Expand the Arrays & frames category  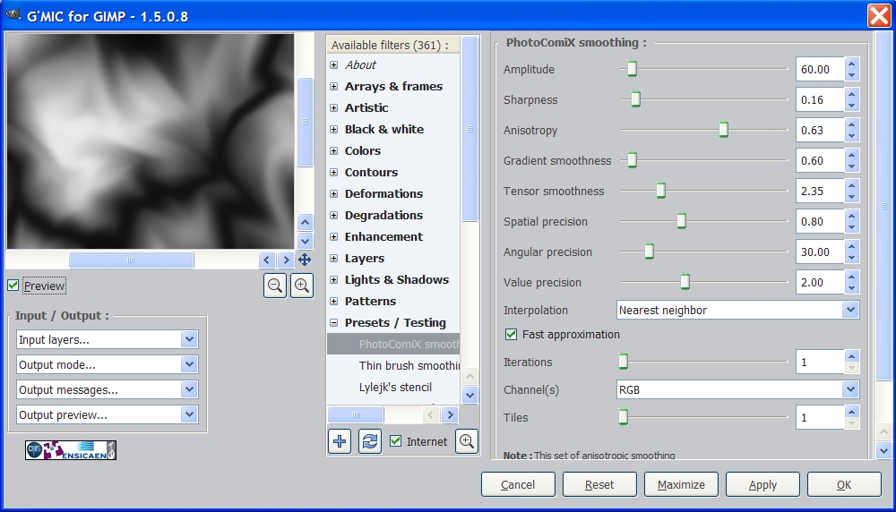333,86
